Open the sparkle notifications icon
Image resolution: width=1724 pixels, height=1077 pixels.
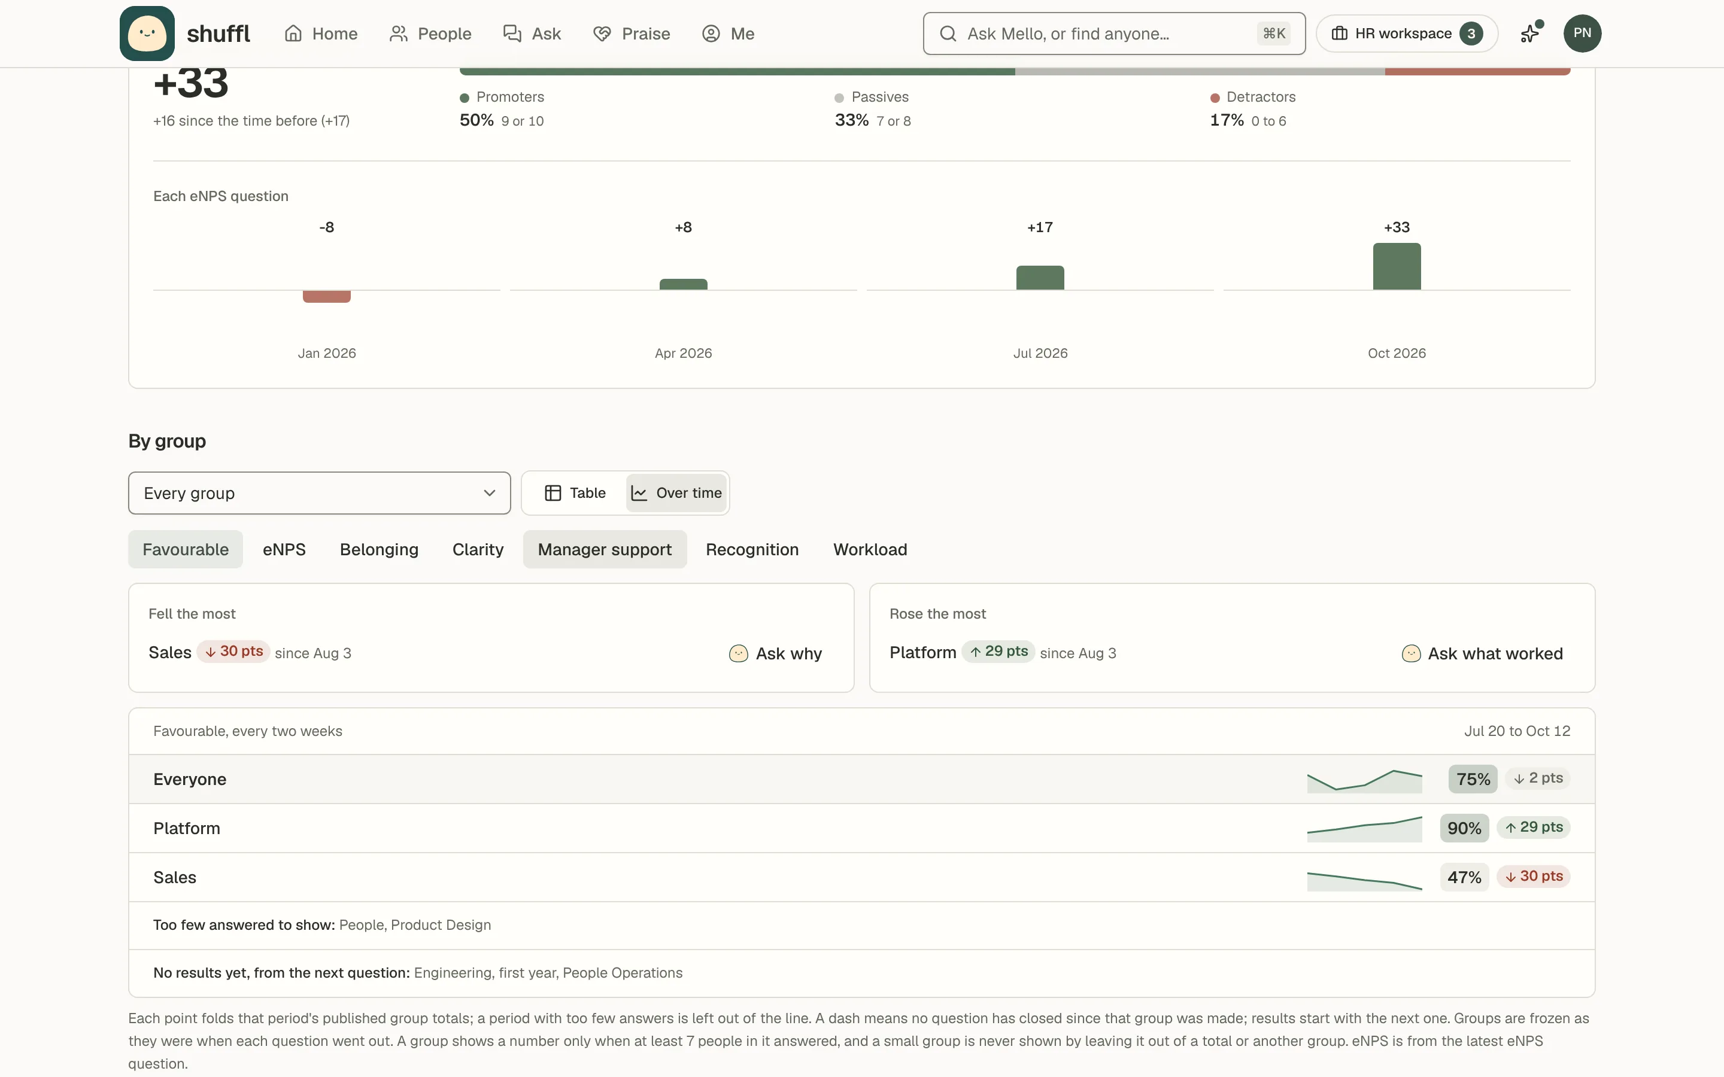coord(1530,34)
